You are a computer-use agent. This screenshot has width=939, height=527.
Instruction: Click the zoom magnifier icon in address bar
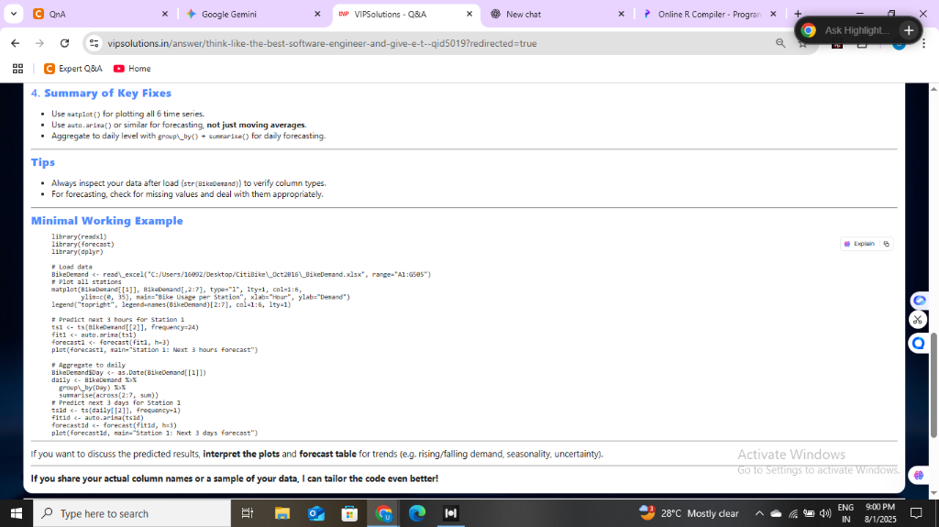click(780, 43)
